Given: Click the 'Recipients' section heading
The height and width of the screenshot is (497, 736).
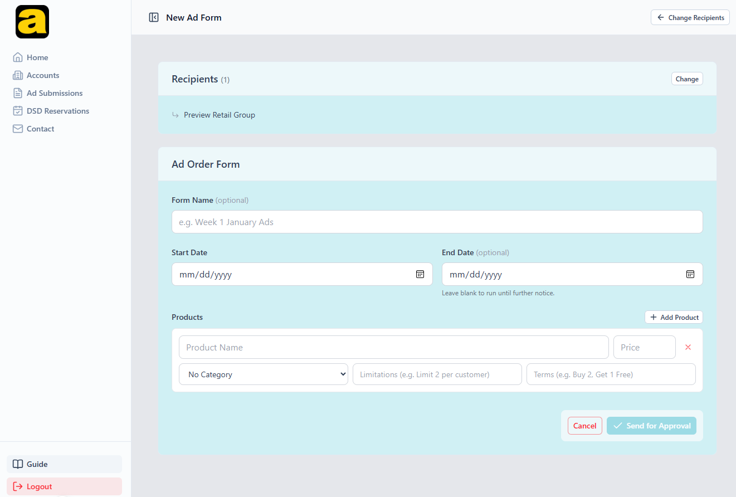Looking at the screenshot, I should point(195,79).
